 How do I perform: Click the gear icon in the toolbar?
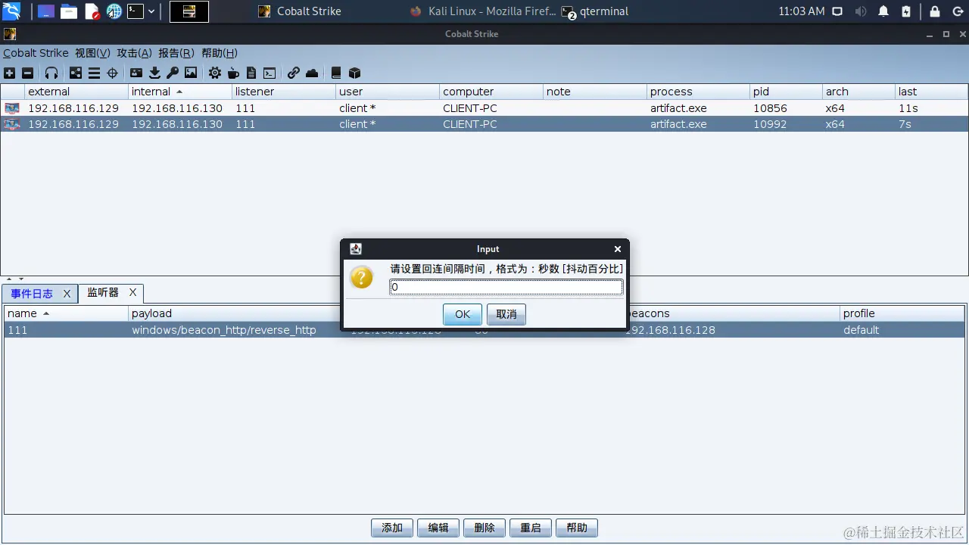point(215,73)
